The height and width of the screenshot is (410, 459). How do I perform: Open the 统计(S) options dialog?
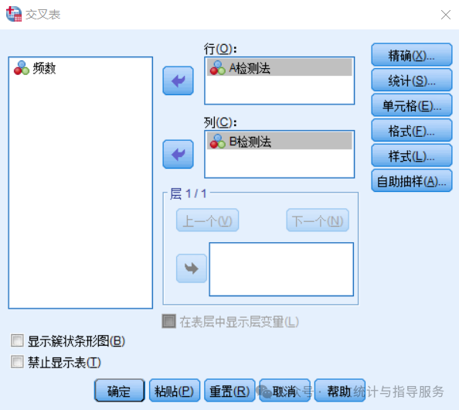point(412,80)
